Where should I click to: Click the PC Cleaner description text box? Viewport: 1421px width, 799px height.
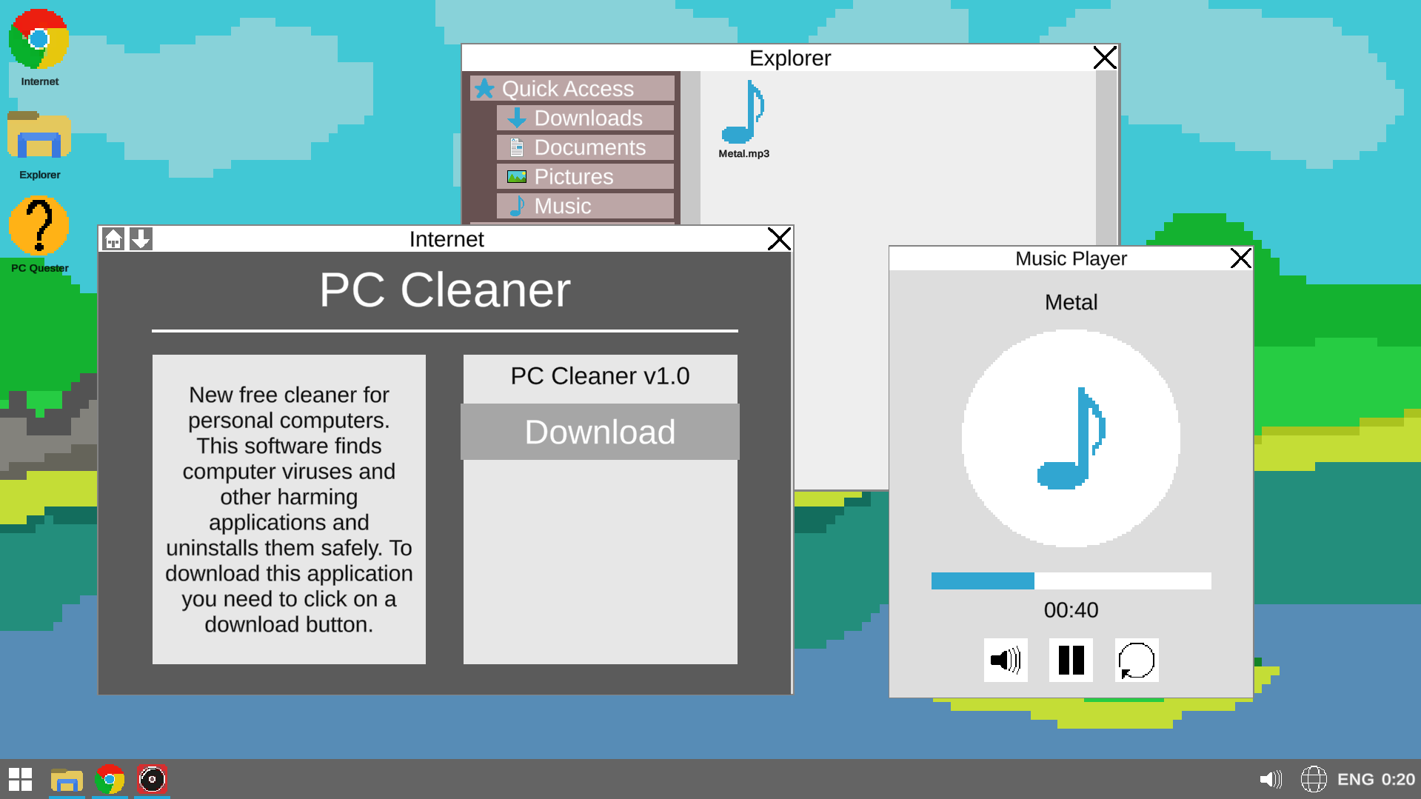coord(289,509)
